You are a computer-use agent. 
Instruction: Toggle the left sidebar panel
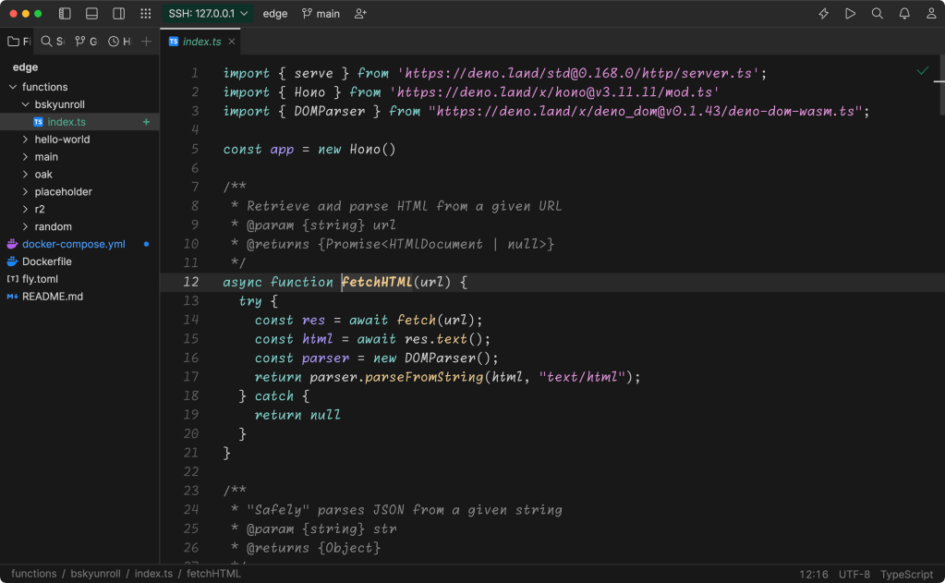65,14
